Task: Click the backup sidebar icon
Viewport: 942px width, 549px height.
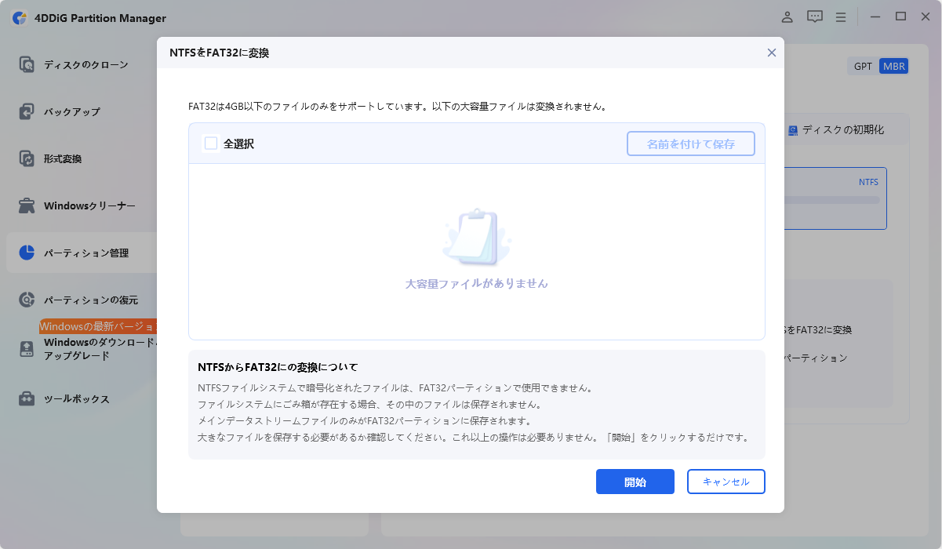Action: point(27,111)
